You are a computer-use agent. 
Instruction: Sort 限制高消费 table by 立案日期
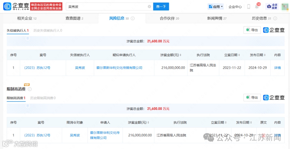226,123
